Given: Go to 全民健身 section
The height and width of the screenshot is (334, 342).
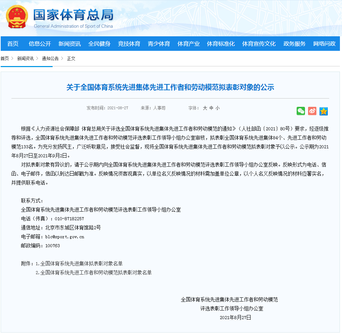Looking at the screenshot, I should tap(99, 44).
